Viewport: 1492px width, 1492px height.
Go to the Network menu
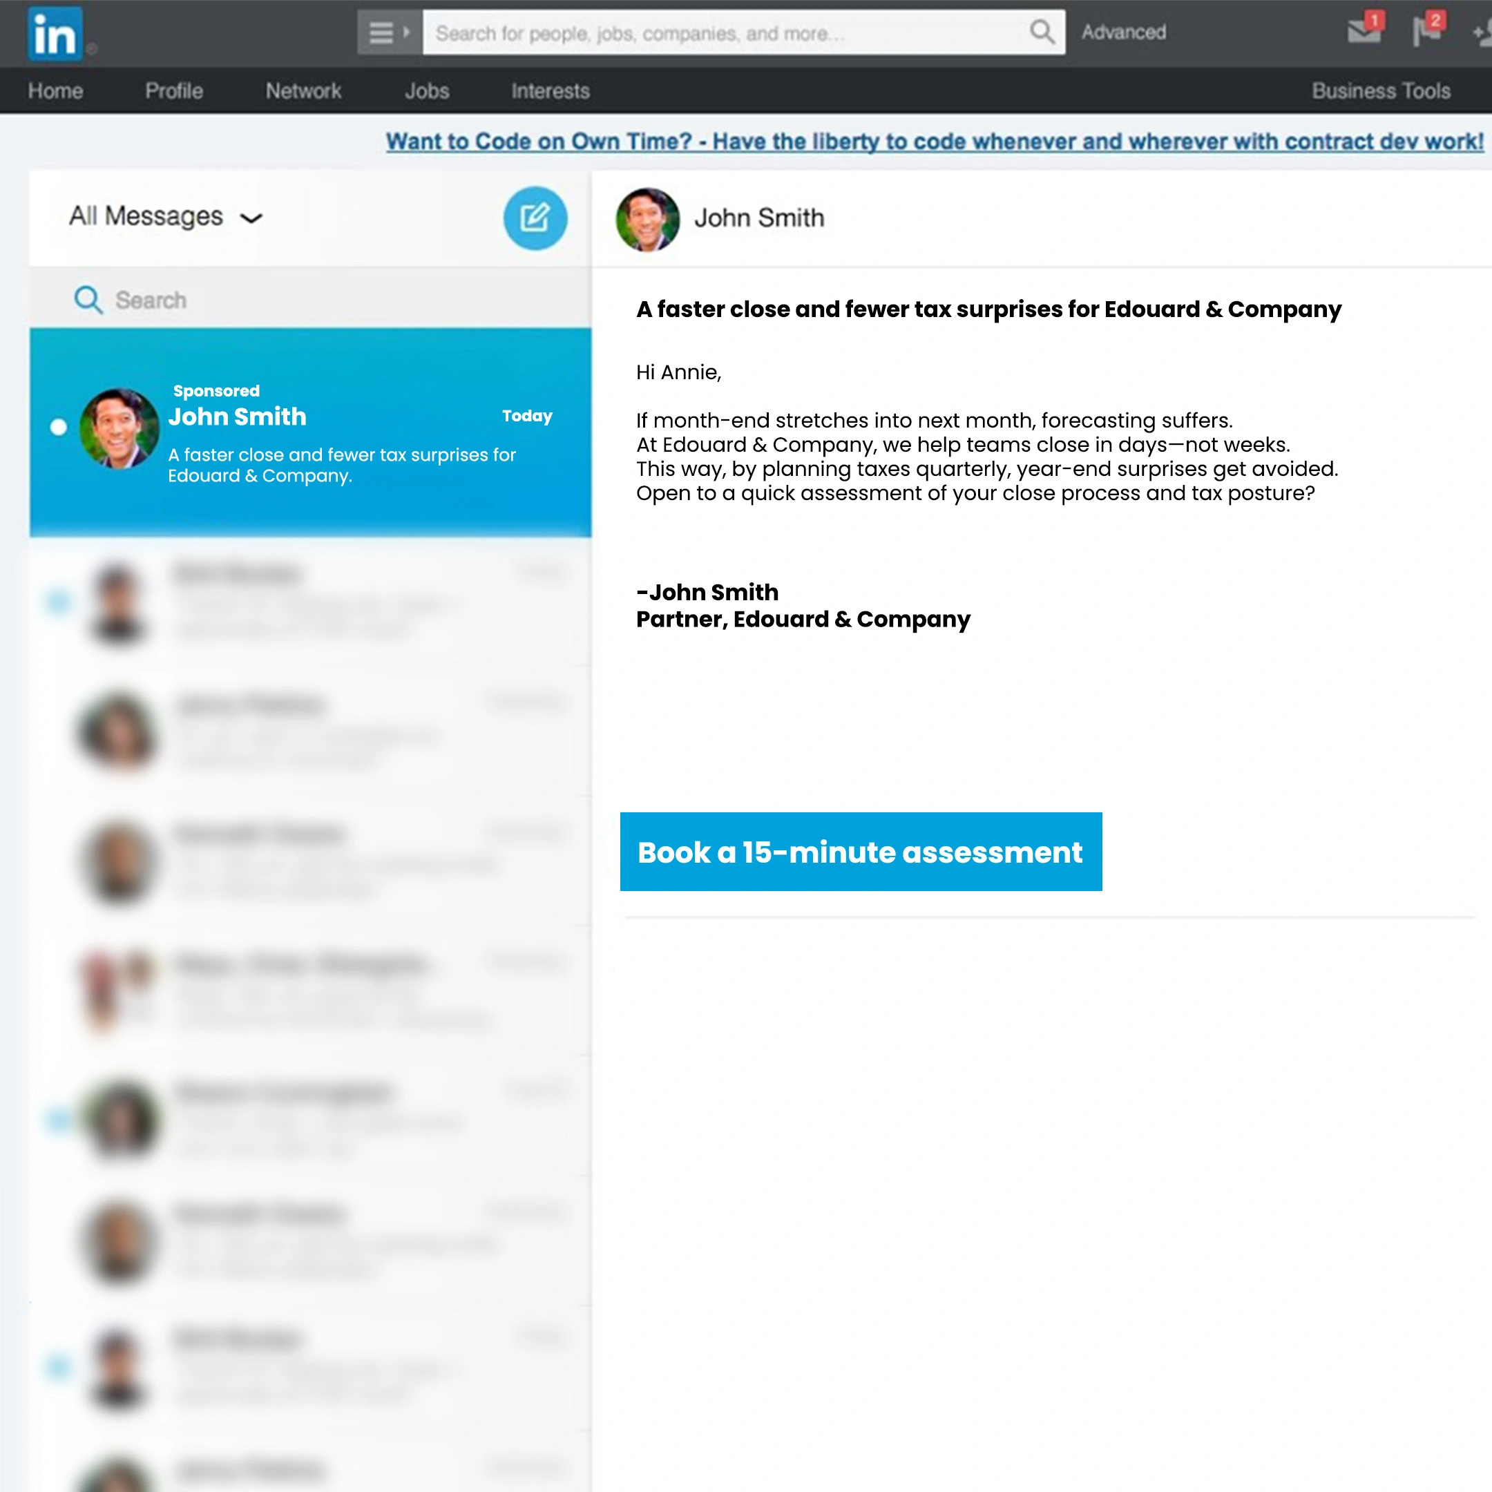pyautogui.click(x=303, y=91)
